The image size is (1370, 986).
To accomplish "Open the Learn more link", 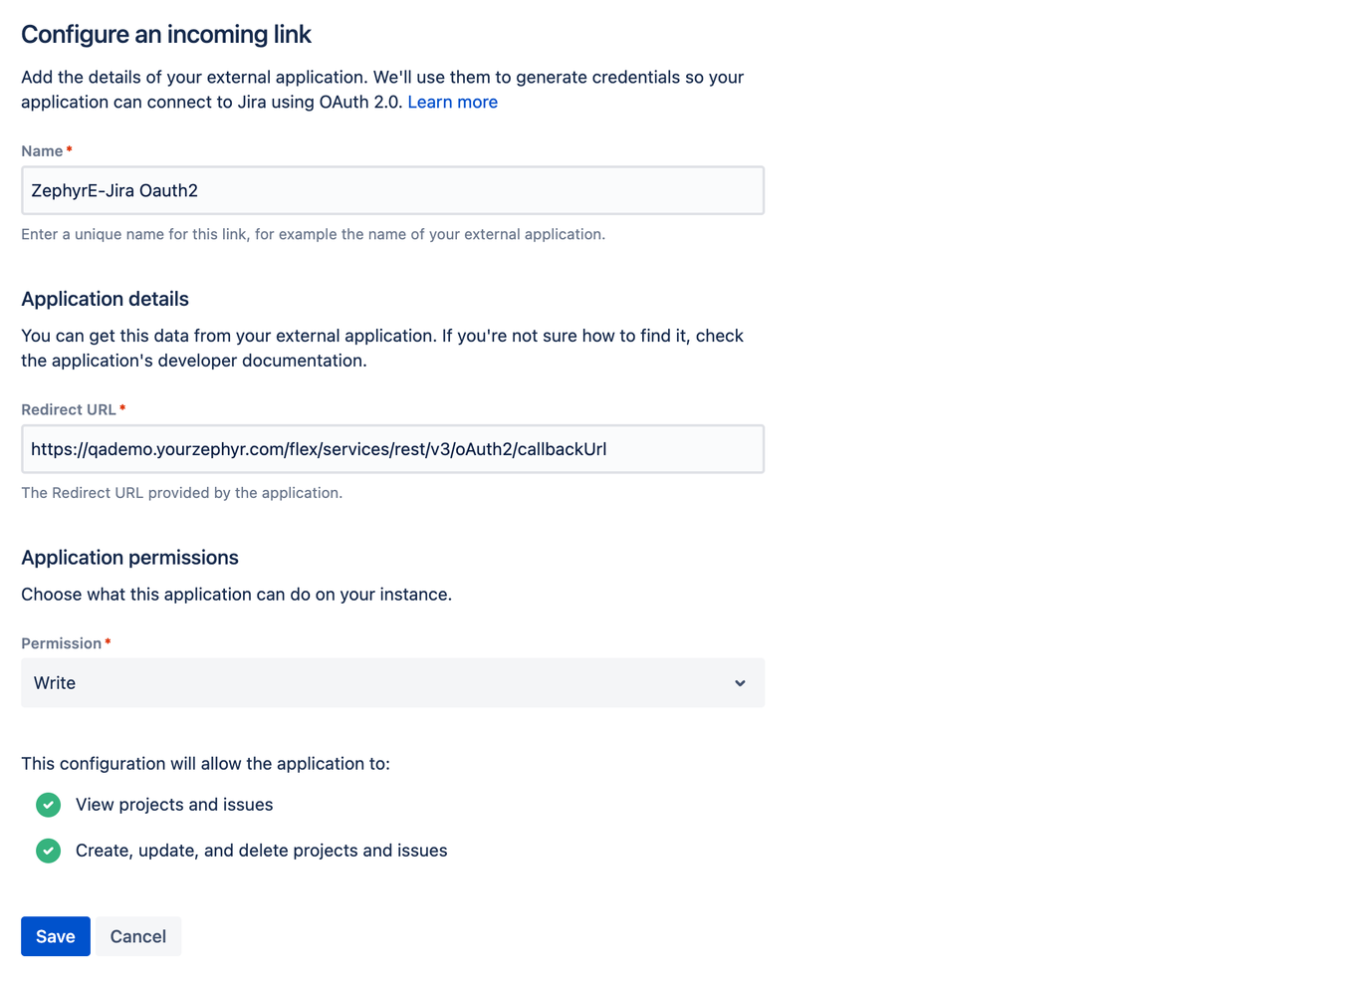I will tap(452, 102).
